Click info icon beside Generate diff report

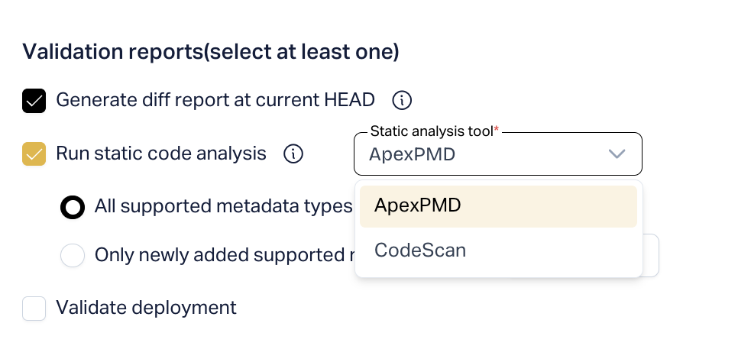click(x=402, y=100)
